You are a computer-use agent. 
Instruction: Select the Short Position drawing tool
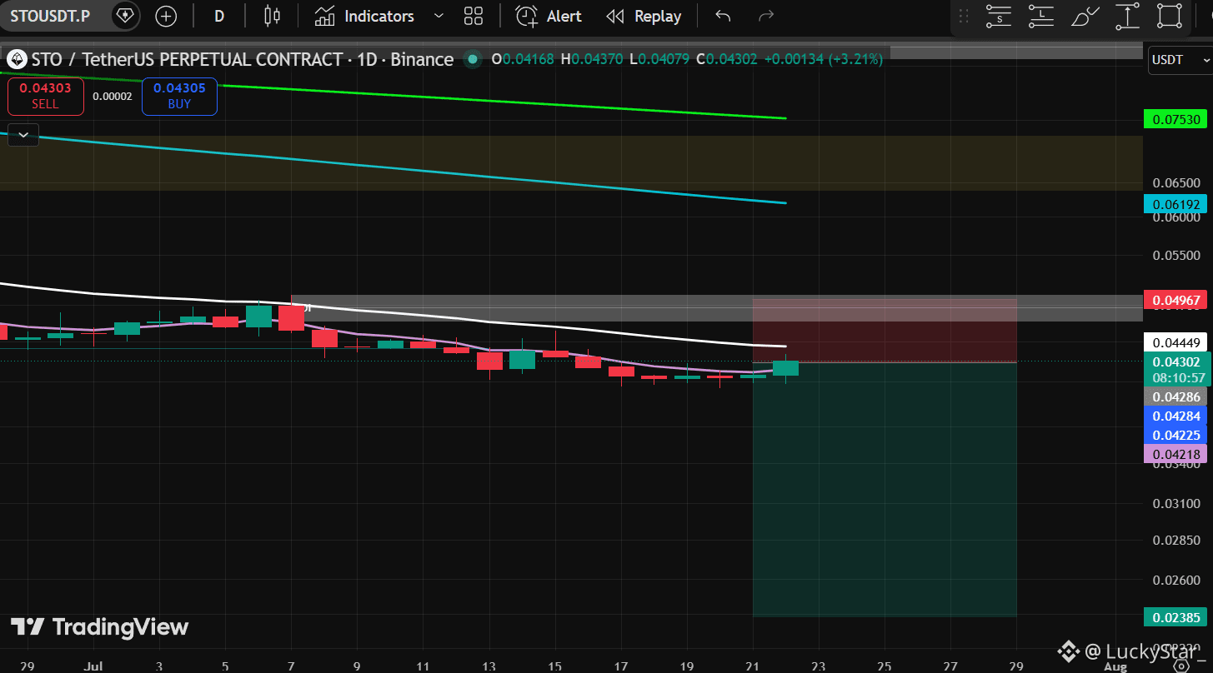tap(998, 16)
